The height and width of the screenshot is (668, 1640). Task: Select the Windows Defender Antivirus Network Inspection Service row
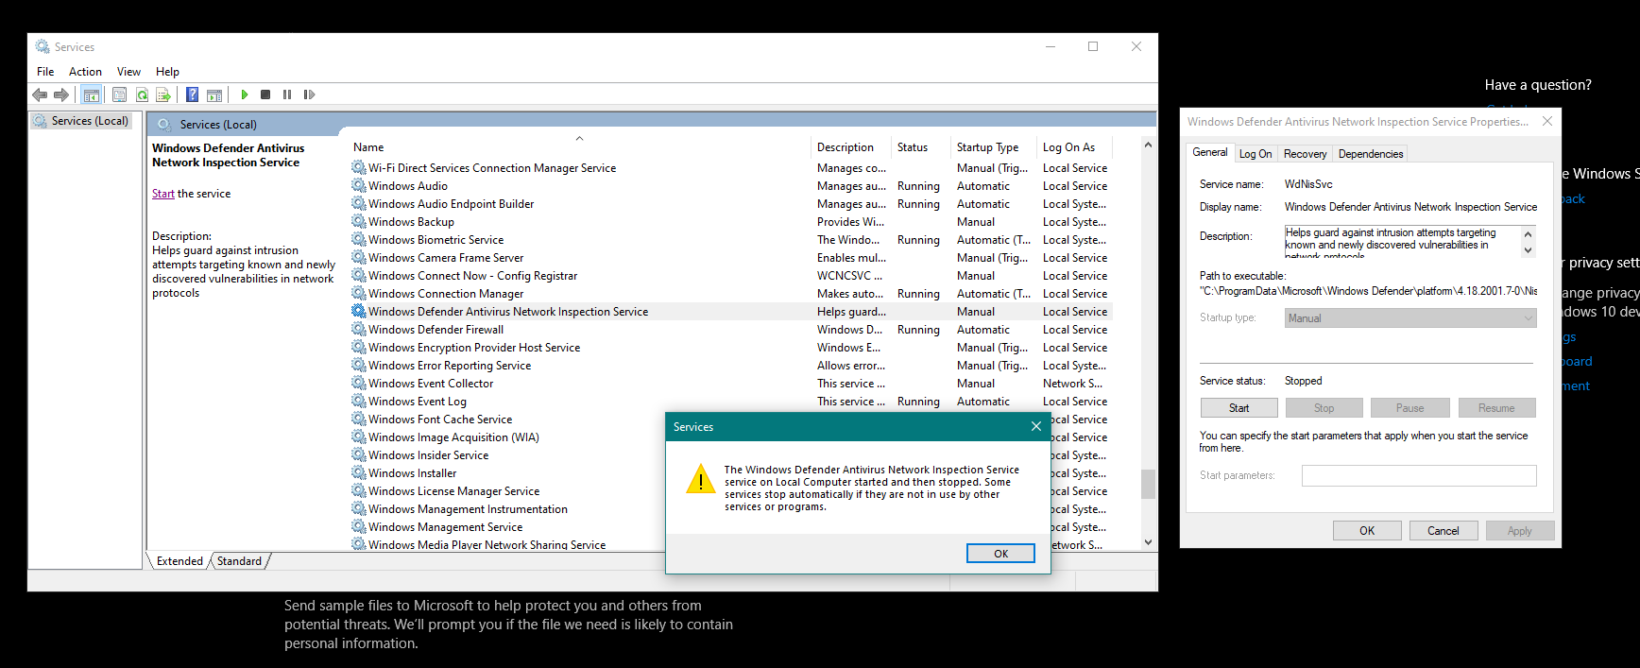pos(730,311)
